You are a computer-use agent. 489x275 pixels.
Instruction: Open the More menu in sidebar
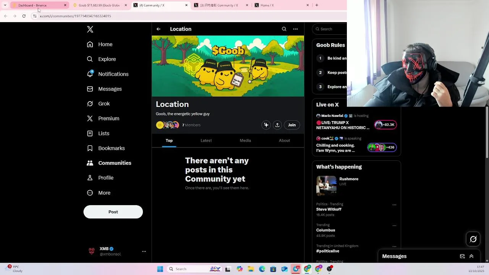(99, 193)
